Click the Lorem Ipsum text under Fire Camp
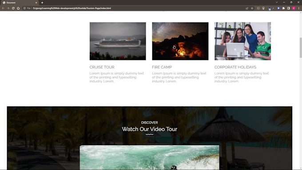The image size is (302, 170). click(x=179, y=77)
